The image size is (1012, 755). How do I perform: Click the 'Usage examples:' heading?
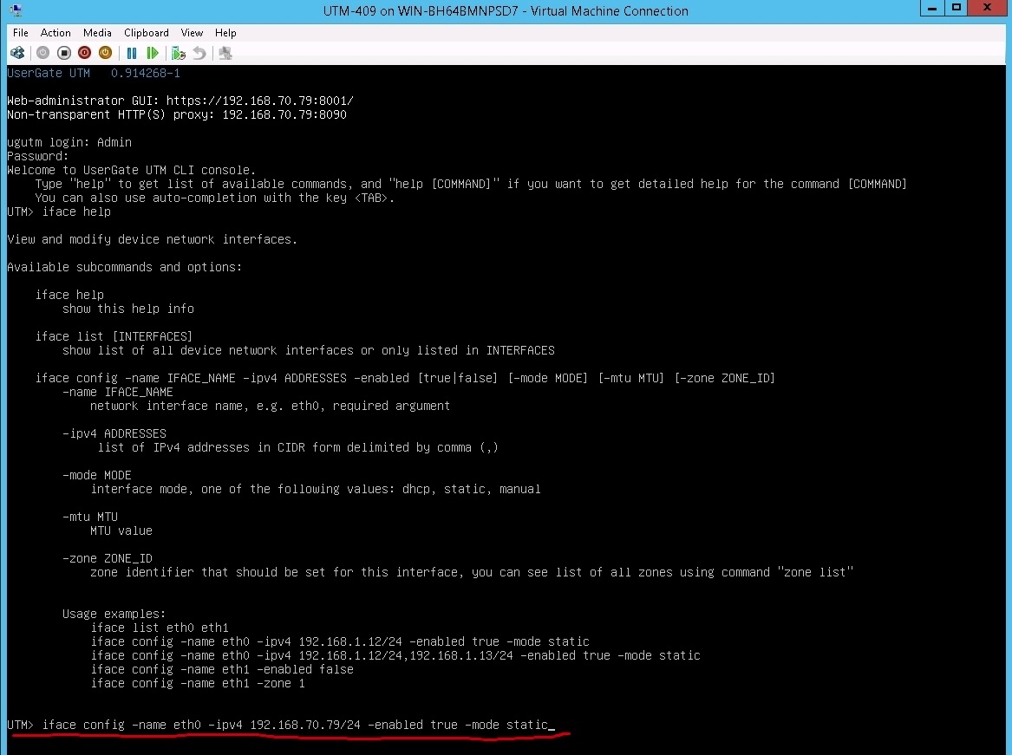114,614
